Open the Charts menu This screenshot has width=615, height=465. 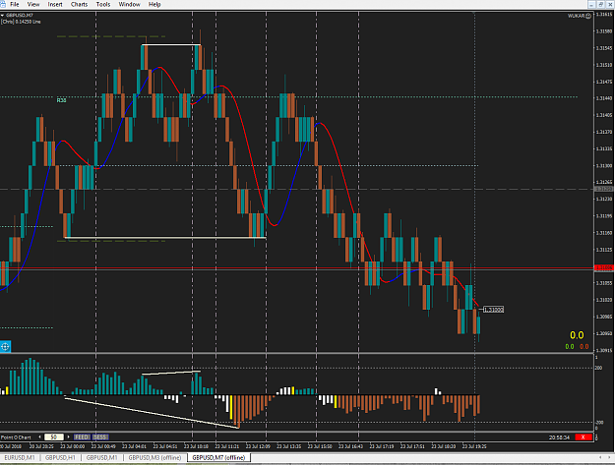pos(80,4)
